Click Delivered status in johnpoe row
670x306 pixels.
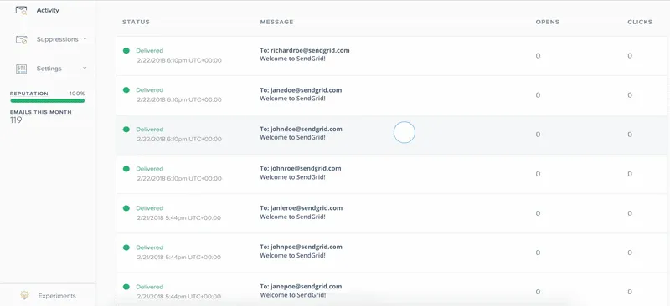click(x=150, y=247)
